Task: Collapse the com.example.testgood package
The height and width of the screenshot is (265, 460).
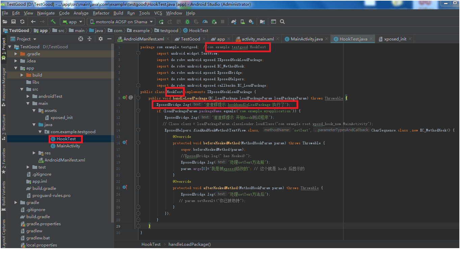Action: coord(40,131)
